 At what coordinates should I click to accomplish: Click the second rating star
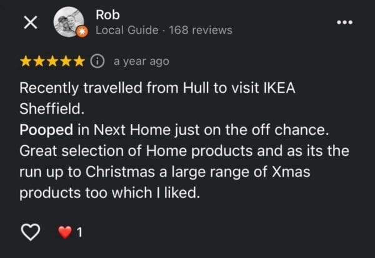click(x=40, y=62)
